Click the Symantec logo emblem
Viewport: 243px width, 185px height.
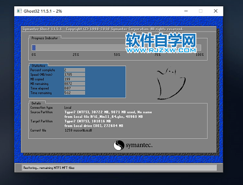click(x=119, y=145)
